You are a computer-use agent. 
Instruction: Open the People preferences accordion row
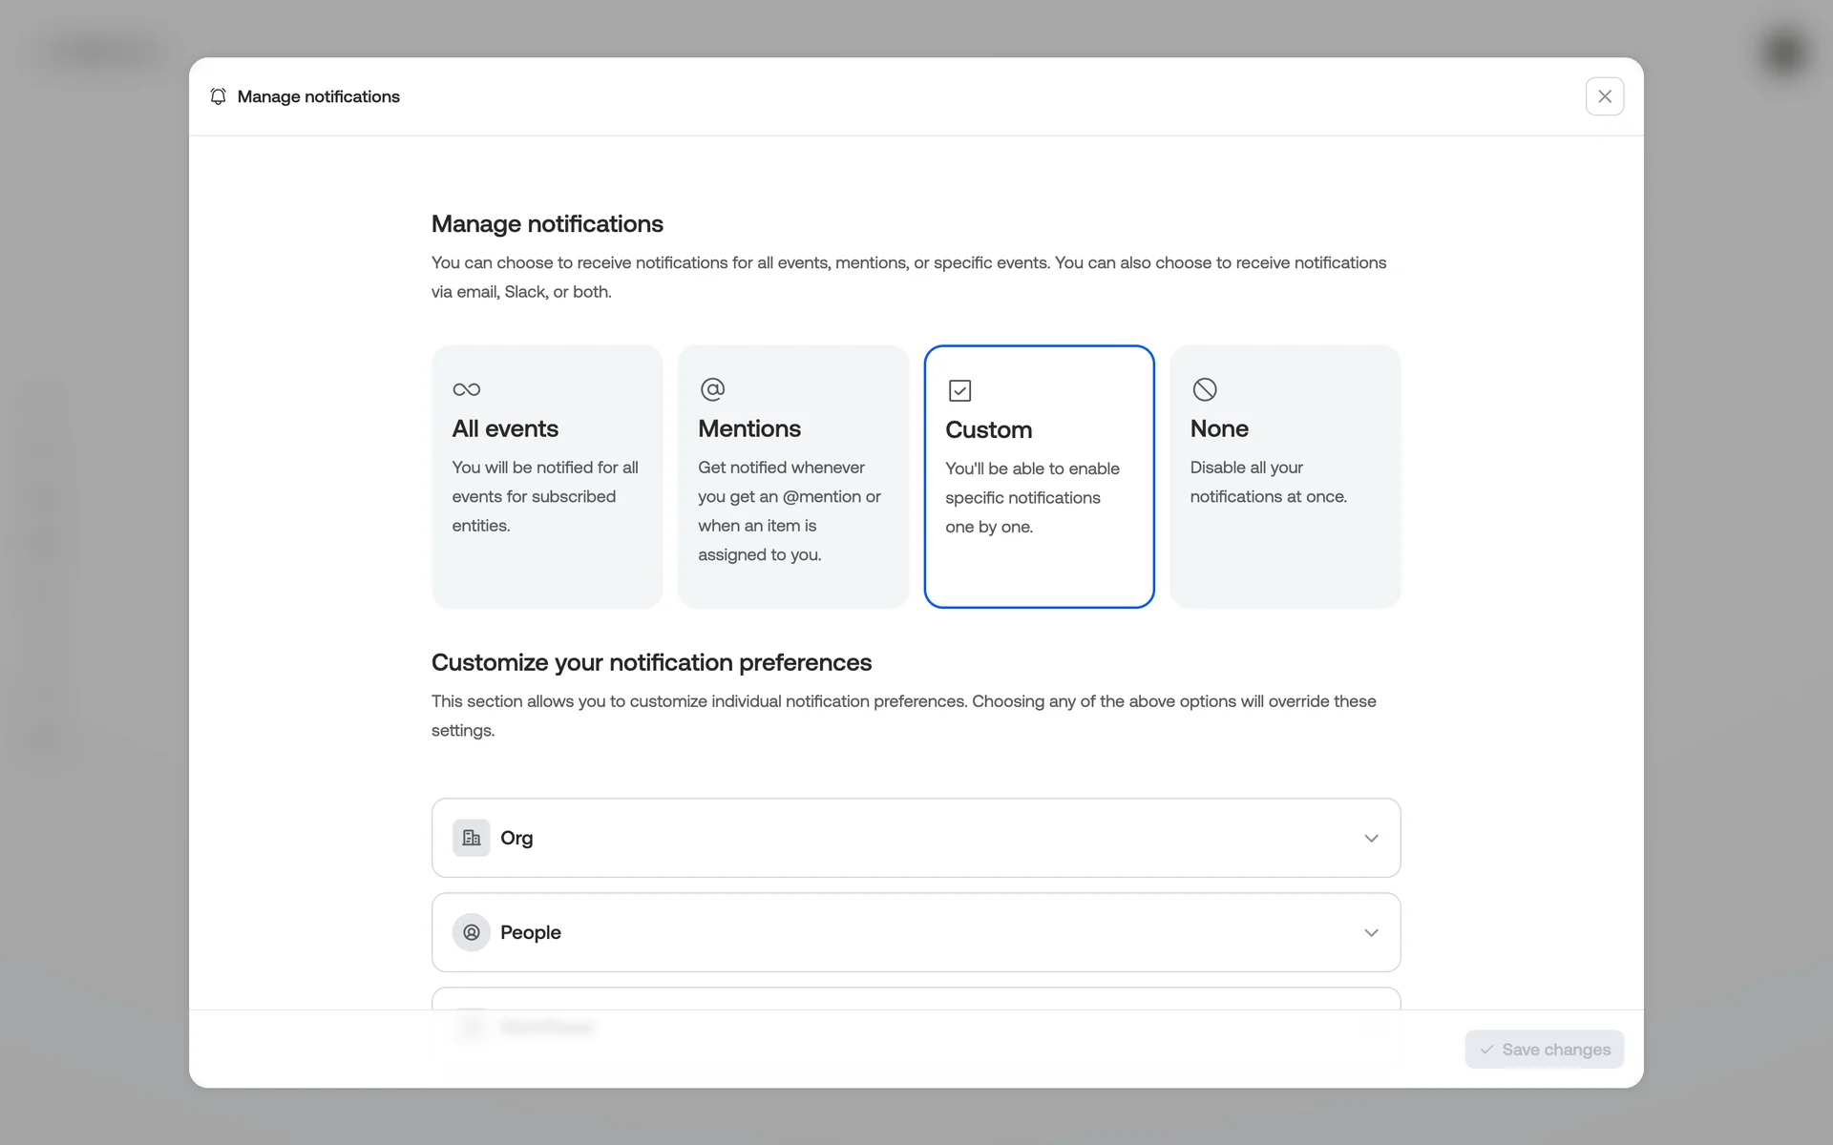click(915, 932)
